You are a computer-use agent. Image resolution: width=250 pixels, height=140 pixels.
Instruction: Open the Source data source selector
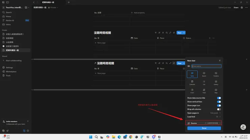coord(204,123)
